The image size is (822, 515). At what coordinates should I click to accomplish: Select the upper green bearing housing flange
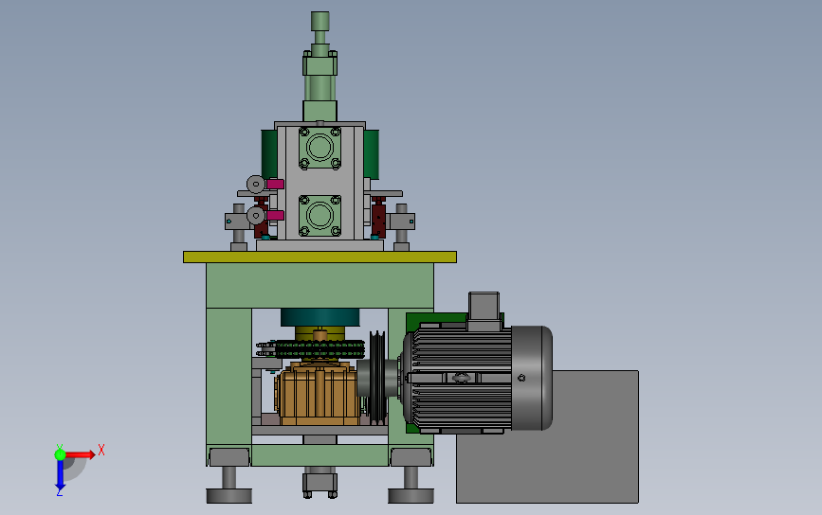320,148
